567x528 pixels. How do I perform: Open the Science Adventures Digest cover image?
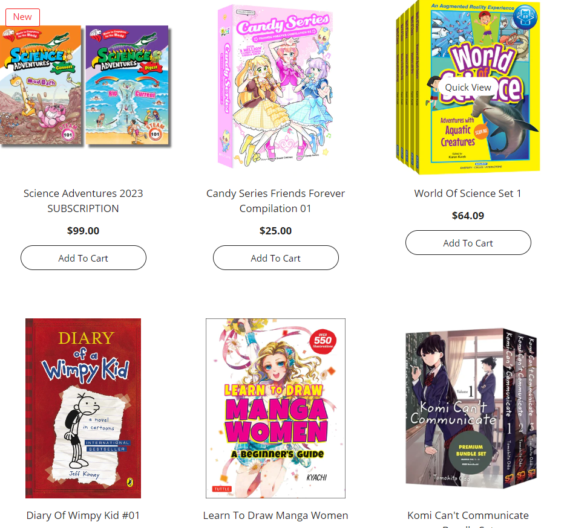127,85
